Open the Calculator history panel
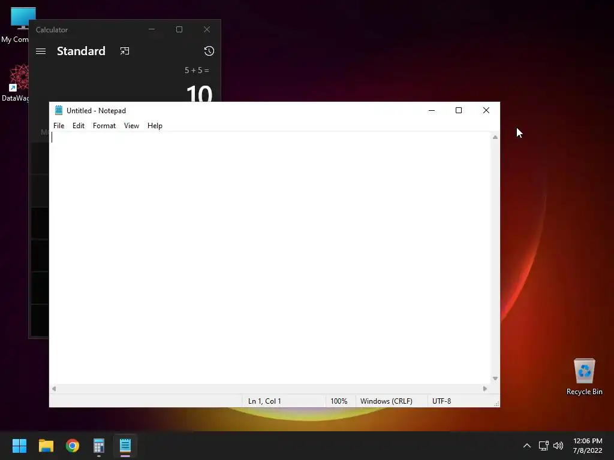The width and height of the screenshot is (614, 460). point(209,51)
